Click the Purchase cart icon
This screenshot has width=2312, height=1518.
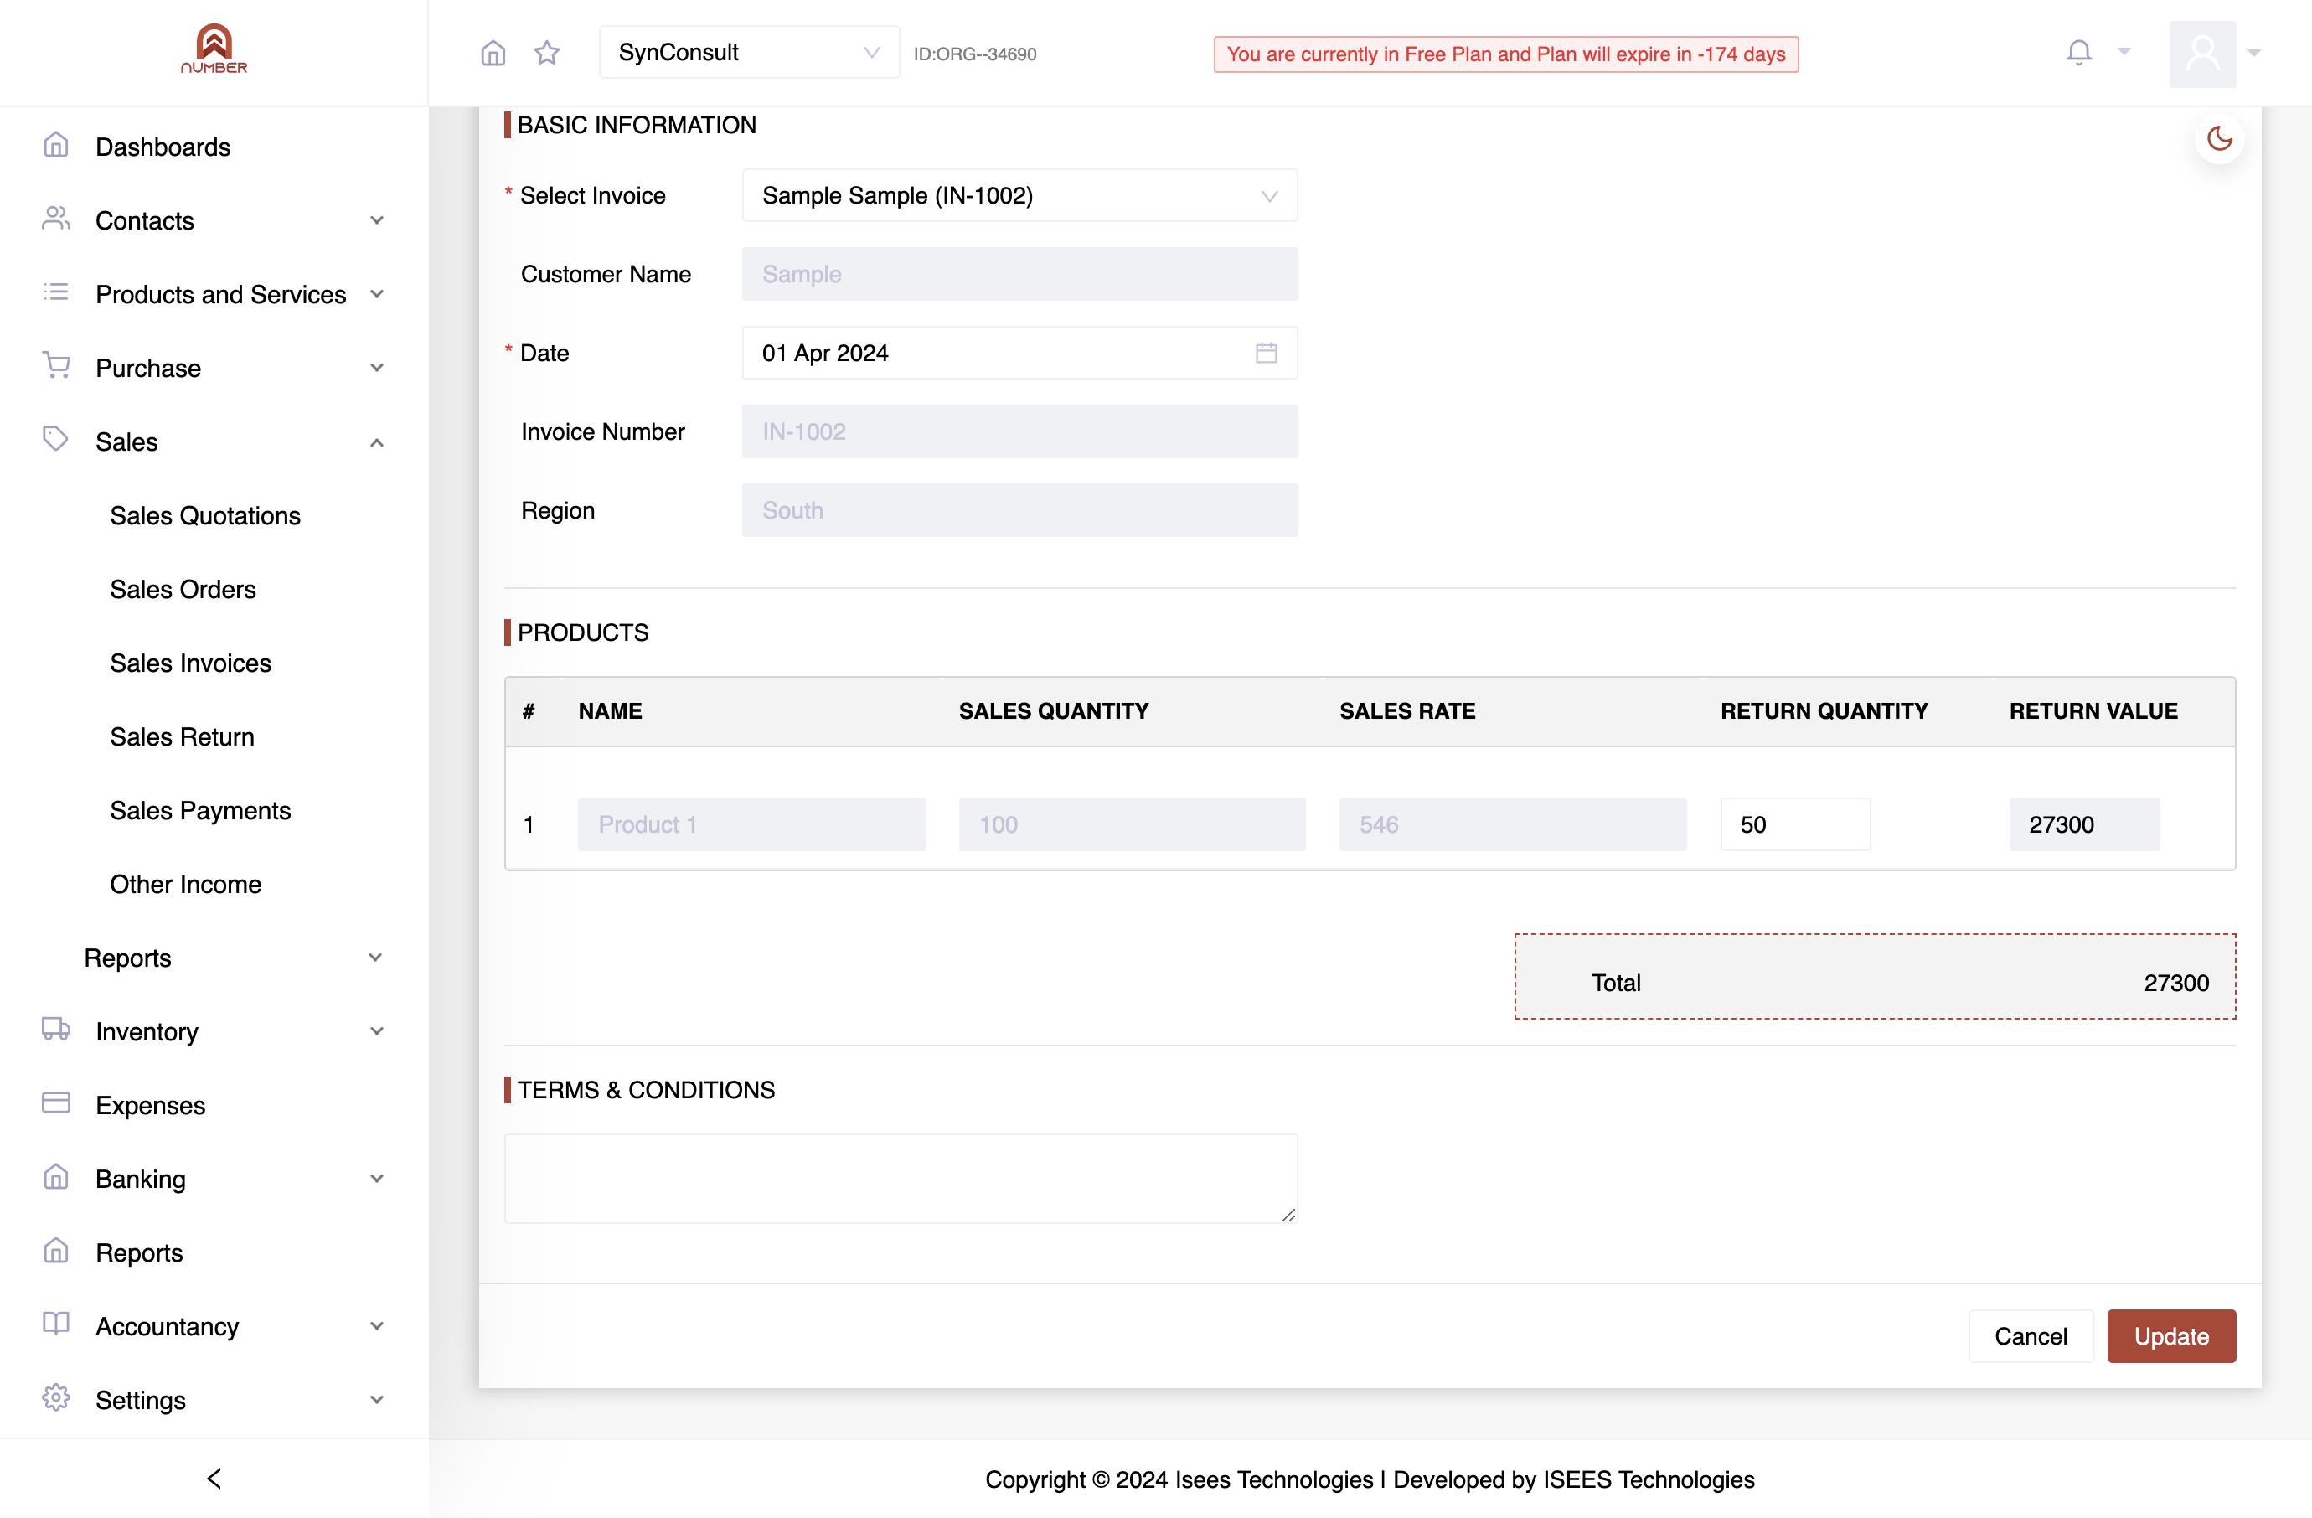coord(56,366)
